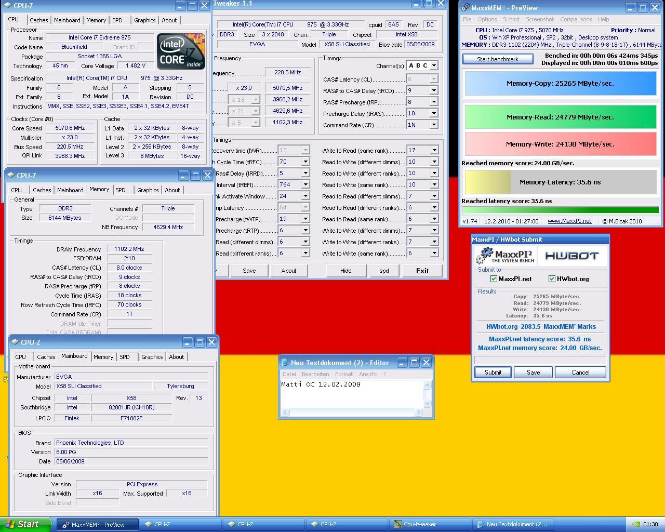665x532 pixels.
Task: Click Cancel in the HWbot Submit dialog
Action: pyautogui.click(x=580, y=373)
